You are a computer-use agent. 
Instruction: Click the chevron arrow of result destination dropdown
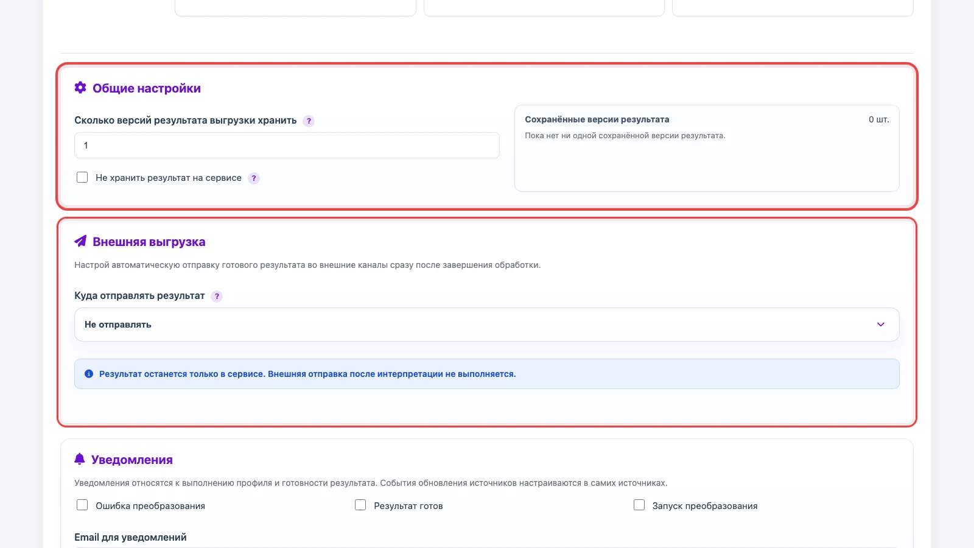[x=880, y=325]
